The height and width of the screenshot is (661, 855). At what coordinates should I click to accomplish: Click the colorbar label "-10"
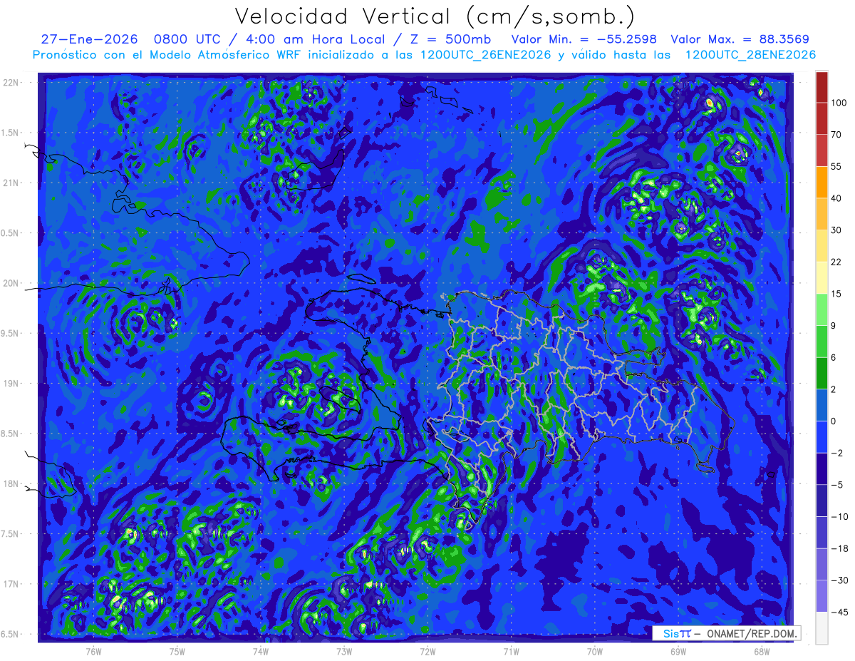pos(839,517)
